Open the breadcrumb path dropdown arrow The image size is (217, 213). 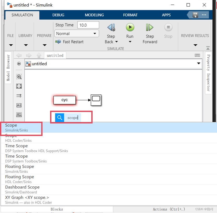click(198, 63)
